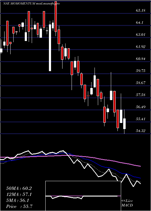Screen dimensions: 151x211
Task: Click the Price : 55.7 reading
Action: pyautogui.click(x=19, y=206)
